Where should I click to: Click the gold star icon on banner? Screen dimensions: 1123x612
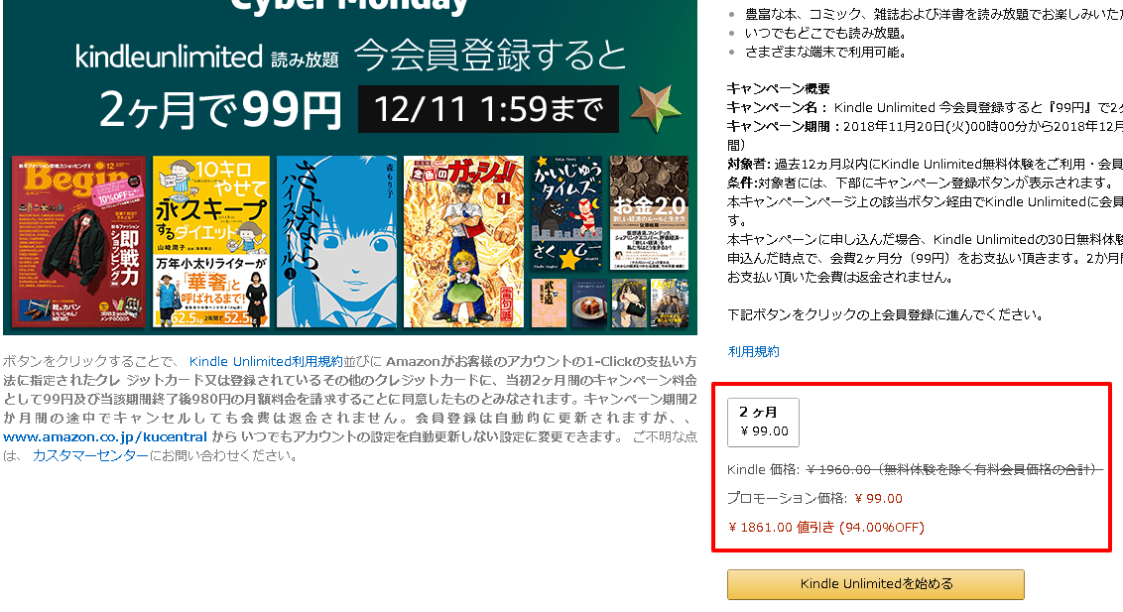(656, 109)
